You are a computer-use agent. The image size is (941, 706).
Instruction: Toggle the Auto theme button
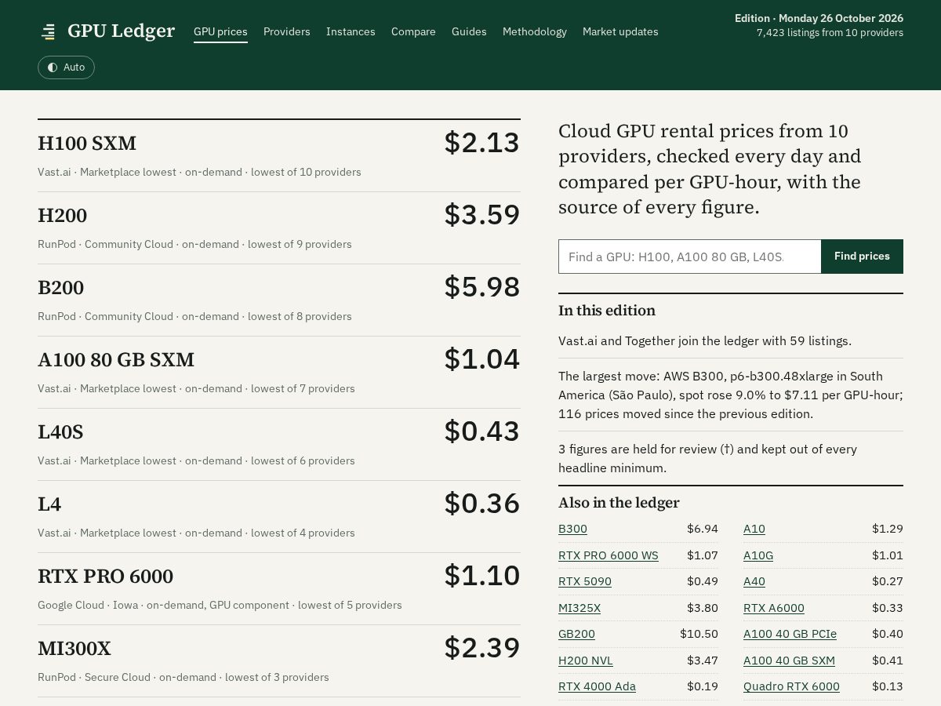point(66,67)
